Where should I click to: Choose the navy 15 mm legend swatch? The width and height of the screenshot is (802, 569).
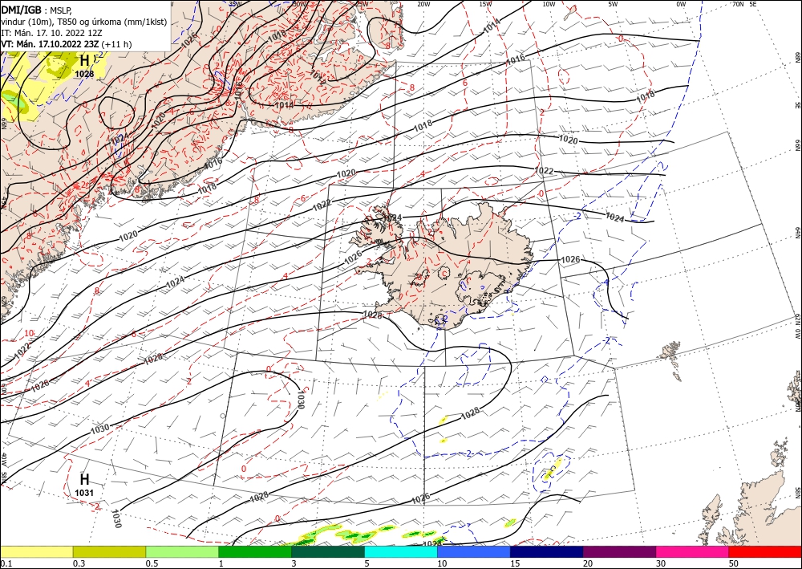coord(547,551)
